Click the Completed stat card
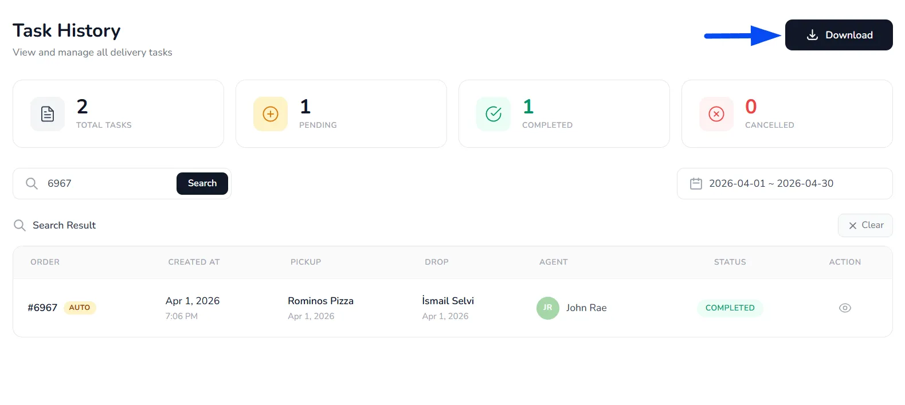Image resolution: width=905 pixels, height=405 pixels. coord(564,114)
